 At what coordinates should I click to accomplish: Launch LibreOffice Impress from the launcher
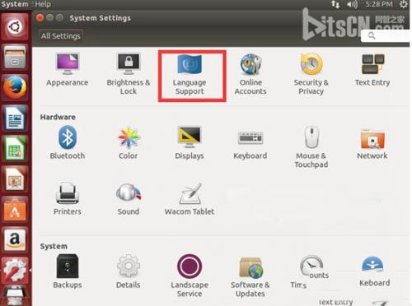coord(15,179)
